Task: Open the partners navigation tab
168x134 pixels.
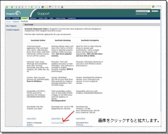Action: (33, 18)
